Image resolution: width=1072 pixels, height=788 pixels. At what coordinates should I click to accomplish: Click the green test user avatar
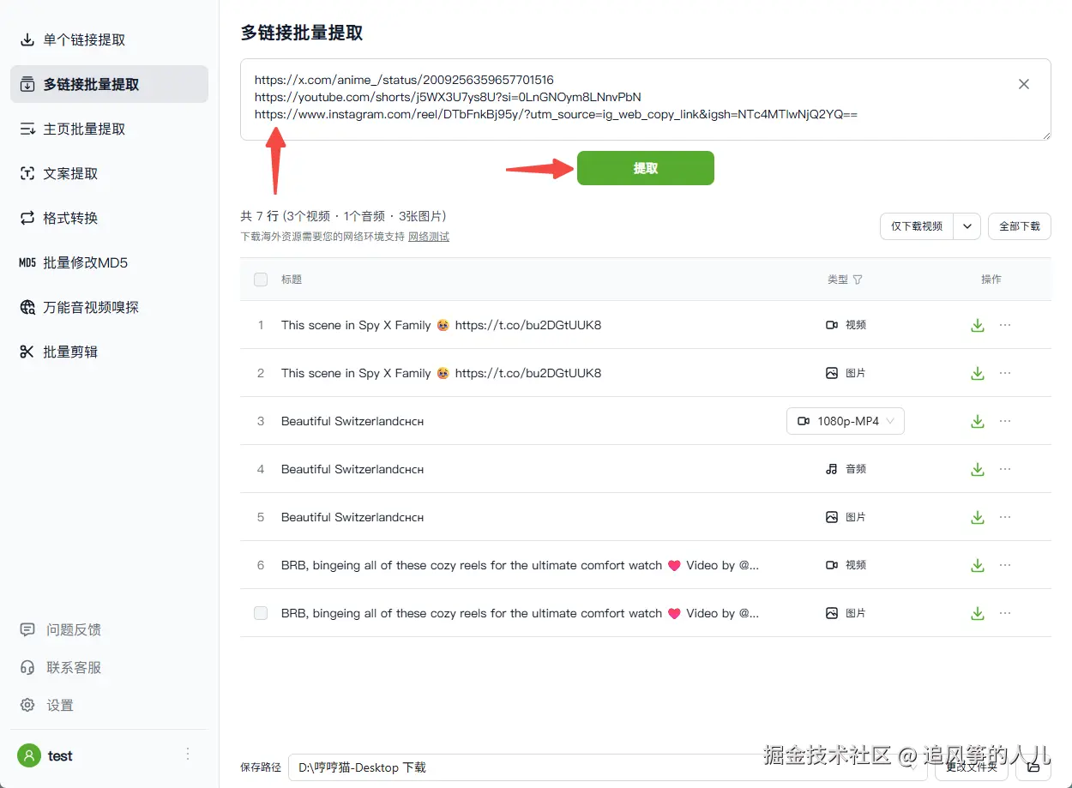pos(29,755)
